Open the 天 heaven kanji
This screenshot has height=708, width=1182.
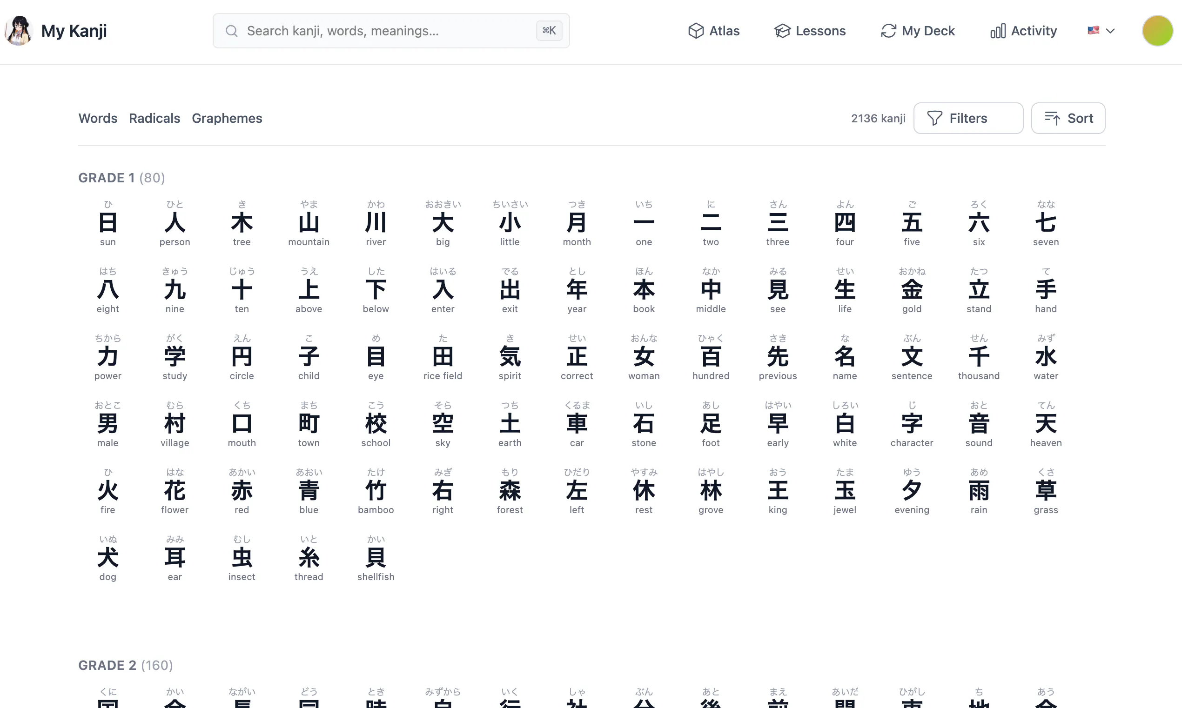(x=1046, y=424)
